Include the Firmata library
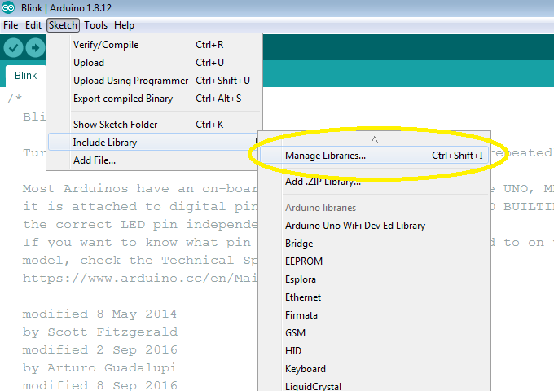 coord(301,315)
